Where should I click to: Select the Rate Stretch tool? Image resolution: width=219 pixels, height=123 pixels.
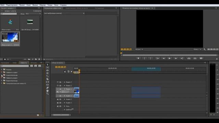[48, 76]
